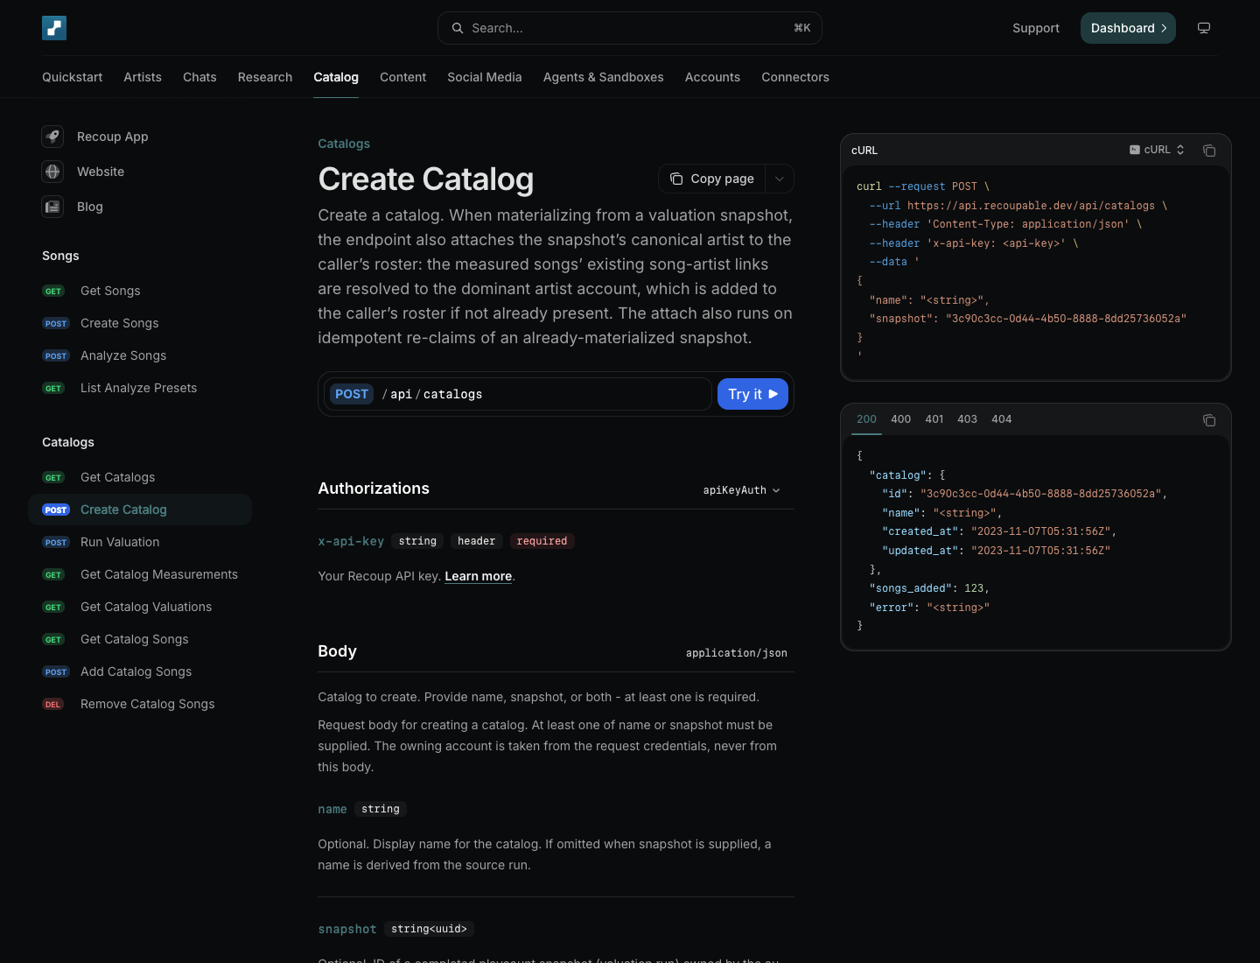
Task: Click the POST badge beside Create Songs
Action: [56, 323]
